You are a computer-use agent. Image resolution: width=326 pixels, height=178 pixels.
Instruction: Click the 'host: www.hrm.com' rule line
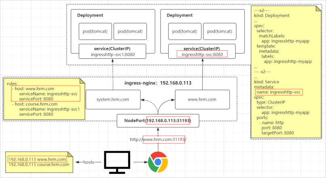(33, 89)
